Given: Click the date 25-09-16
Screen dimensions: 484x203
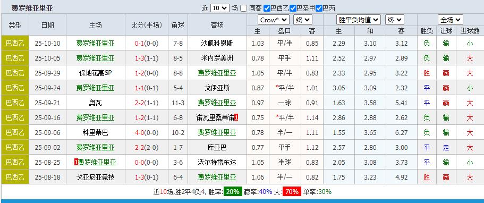Looking at the screenshot, I should (x=47, y=117).
